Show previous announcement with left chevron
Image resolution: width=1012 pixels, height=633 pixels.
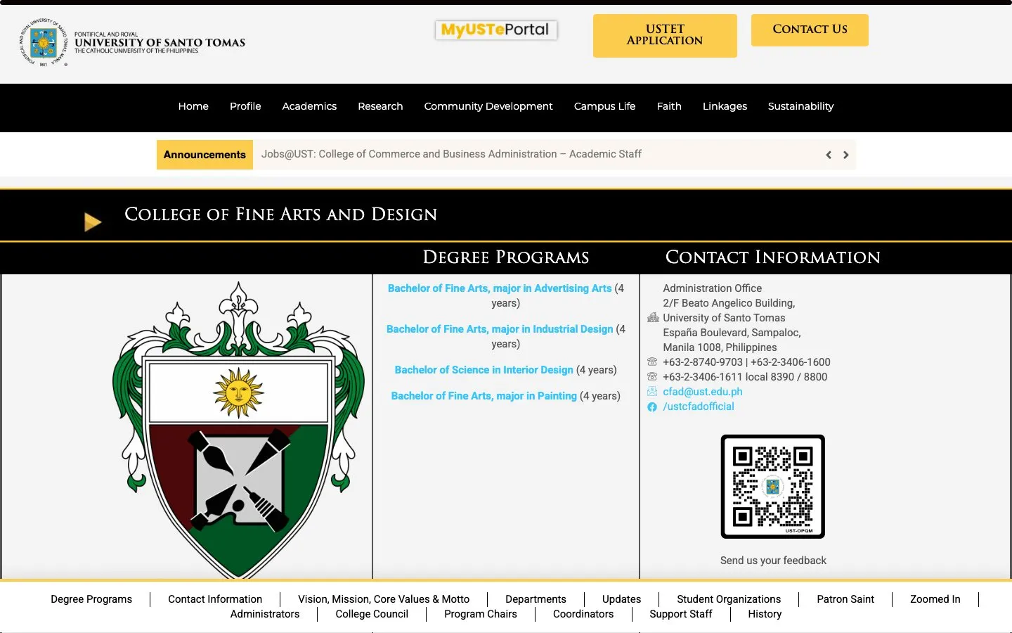[x=829, y=155]
